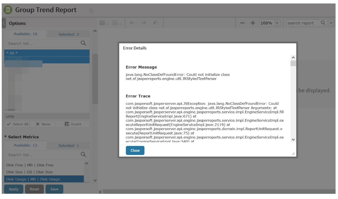
Task: Click the Options panel scroll-up arrow
Action: 95,31
